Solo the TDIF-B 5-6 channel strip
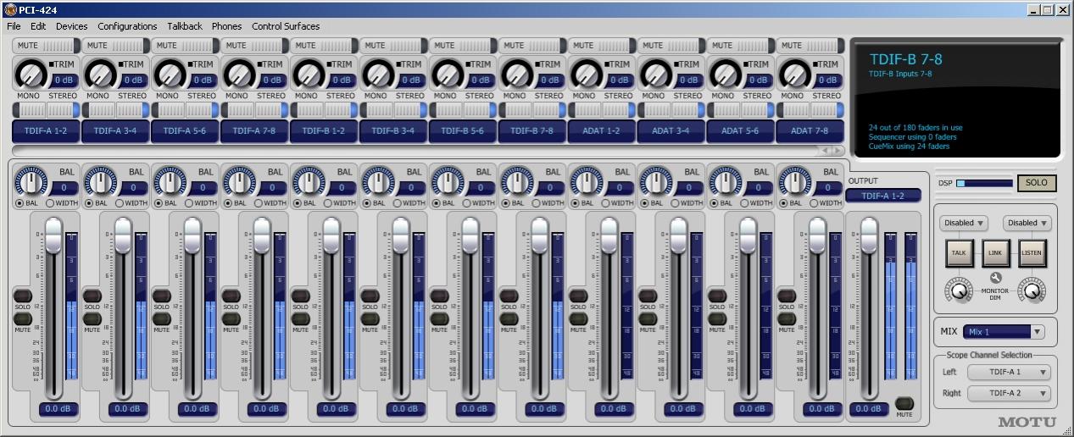1074x437 pixels. pyautogui.click(x=439, y=296)
